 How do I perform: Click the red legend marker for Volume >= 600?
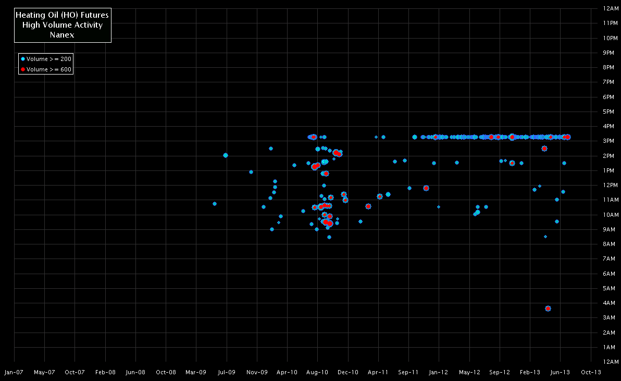click(23, 69)
